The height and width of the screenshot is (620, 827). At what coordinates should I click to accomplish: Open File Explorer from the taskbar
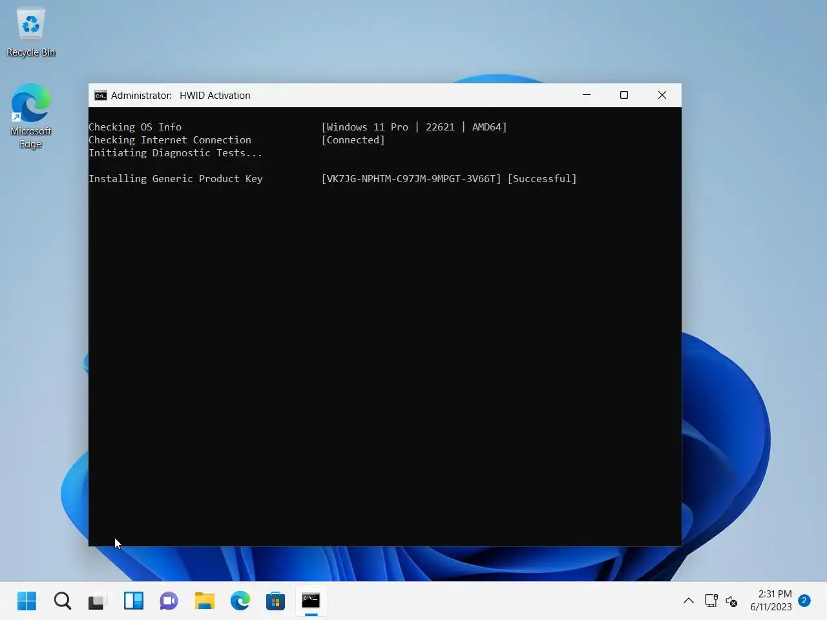coord(205,601)
